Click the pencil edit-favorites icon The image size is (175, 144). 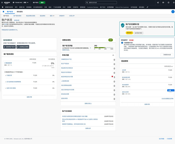147,7
